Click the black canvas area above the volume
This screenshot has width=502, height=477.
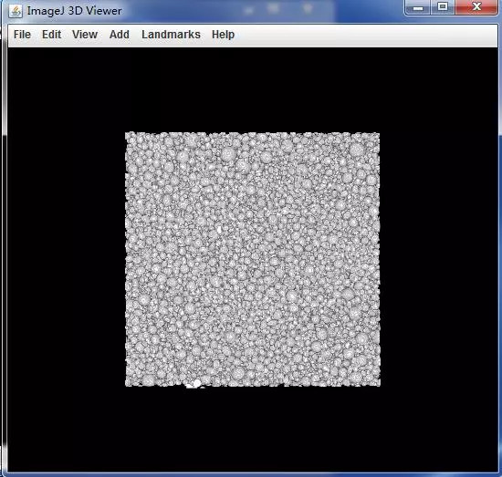pos(253,89)
